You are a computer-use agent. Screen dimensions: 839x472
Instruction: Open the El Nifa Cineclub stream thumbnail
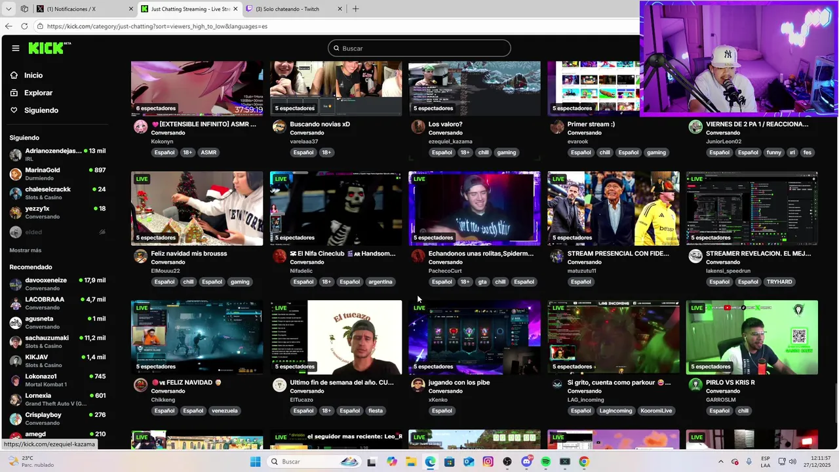[x=336, y=208]
